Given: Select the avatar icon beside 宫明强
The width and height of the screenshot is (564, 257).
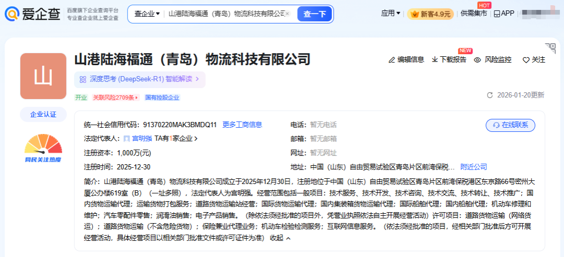Looking at the screenshot, I should [126, 139].
